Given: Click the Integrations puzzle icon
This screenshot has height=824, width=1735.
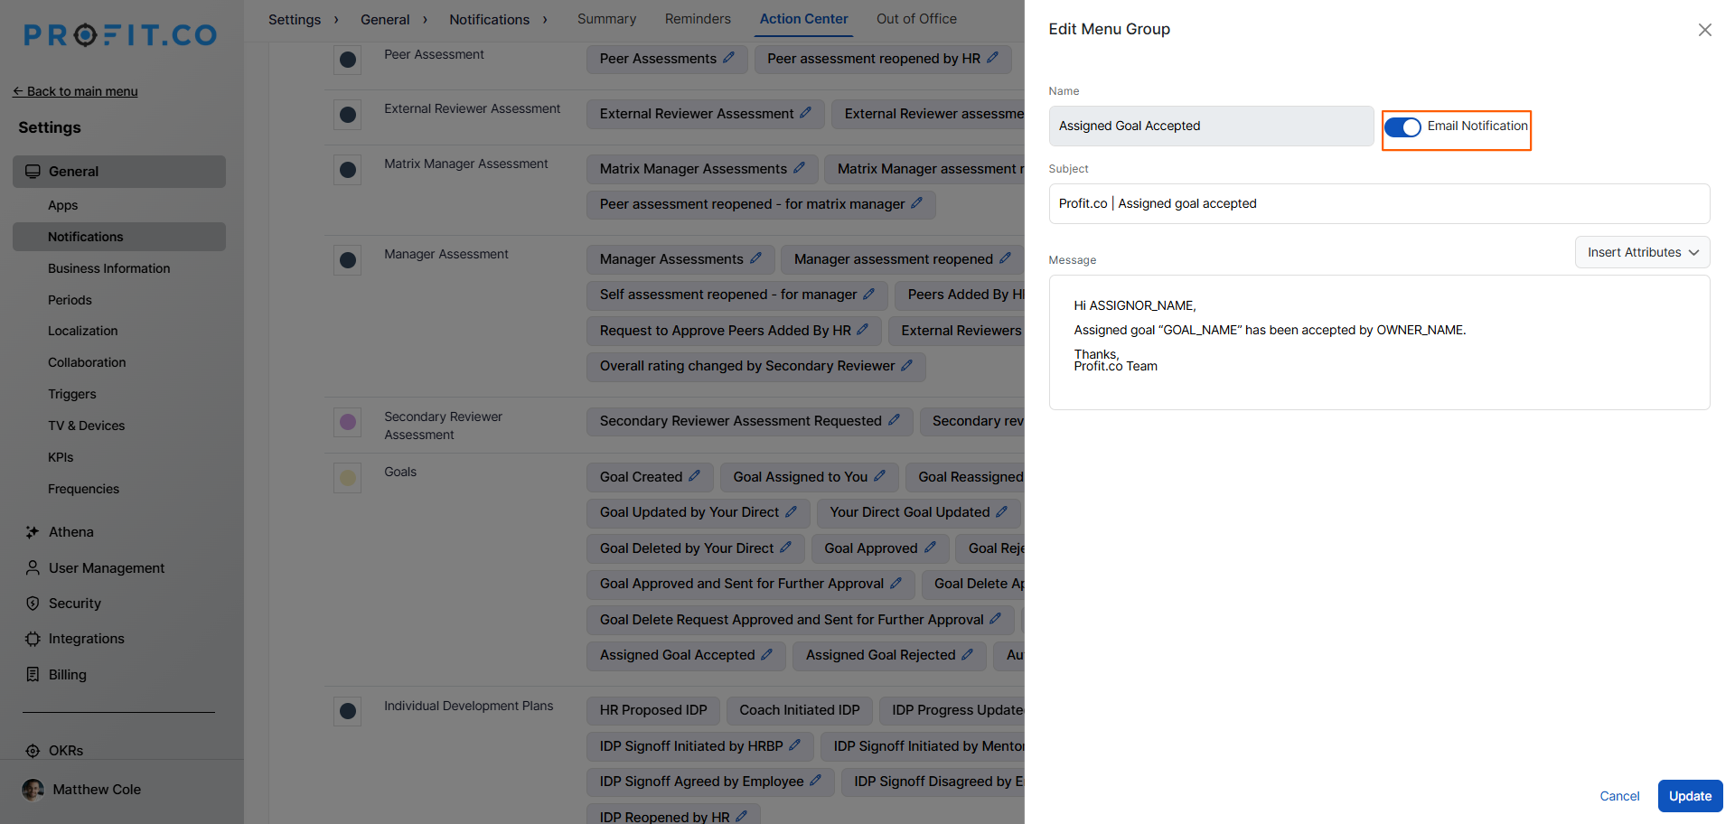Looking at the screenshot, I should coord(33,639).
